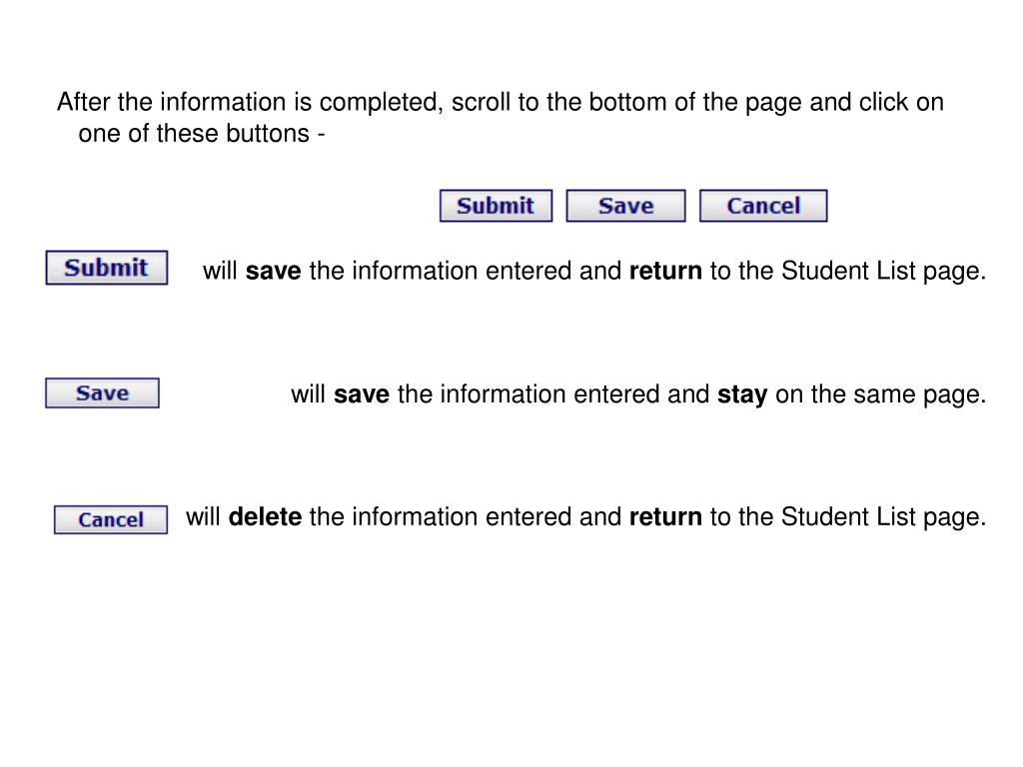The width and height of the screenshot is (1023, 767).
Task: Click 'Student List page' in the Submit description
Action: pos(883,272)
